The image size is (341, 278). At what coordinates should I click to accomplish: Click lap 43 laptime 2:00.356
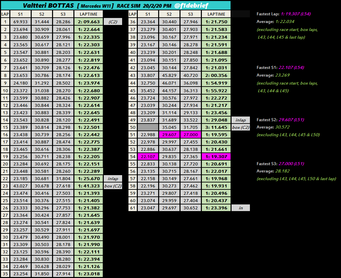point(216,75)
